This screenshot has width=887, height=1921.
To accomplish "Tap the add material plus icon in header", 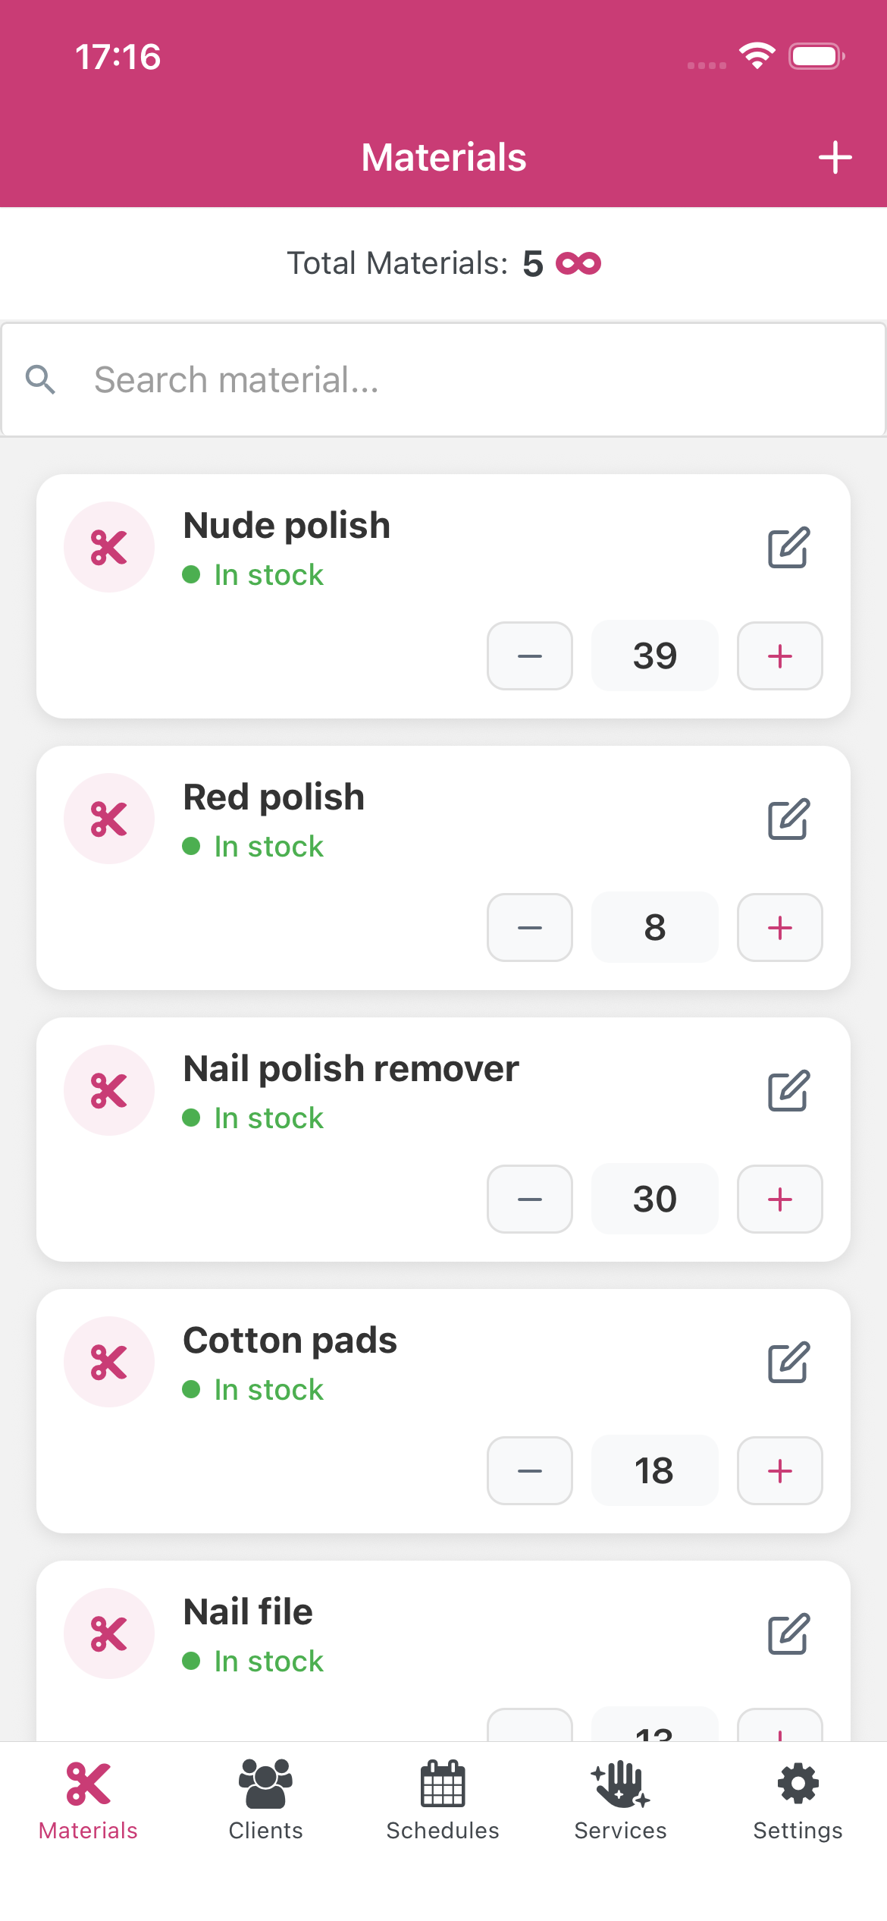I will (x=835, y=157).
